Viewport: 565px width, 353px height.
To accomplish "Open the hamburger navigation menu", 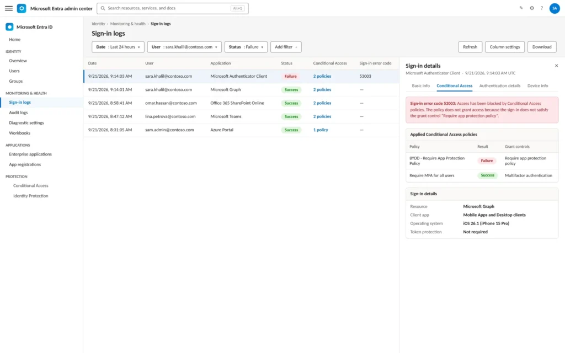I will (x=9, y=8).
